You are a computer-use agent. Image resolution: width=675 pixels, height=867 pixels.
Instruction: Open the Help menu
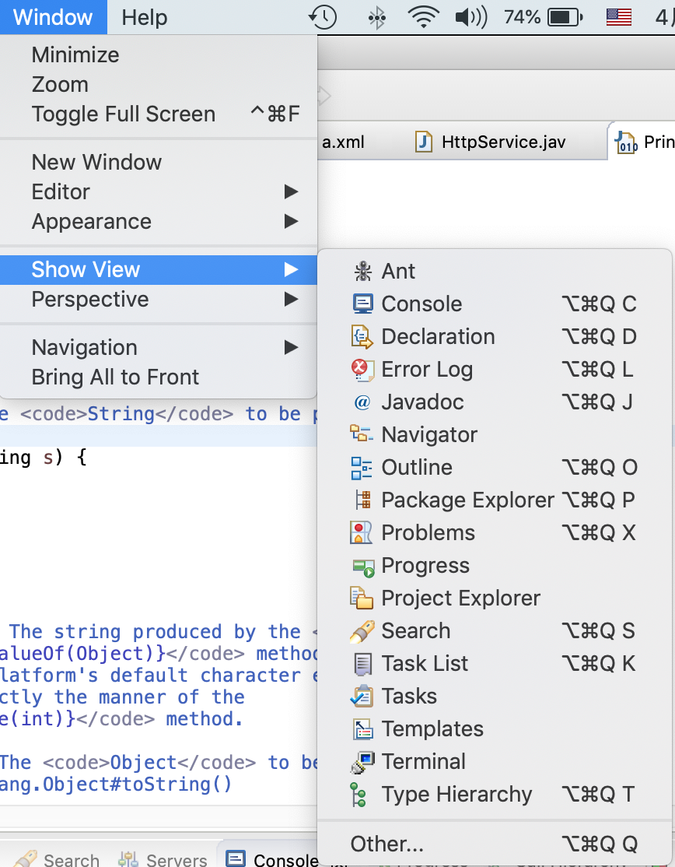[144, 17]
